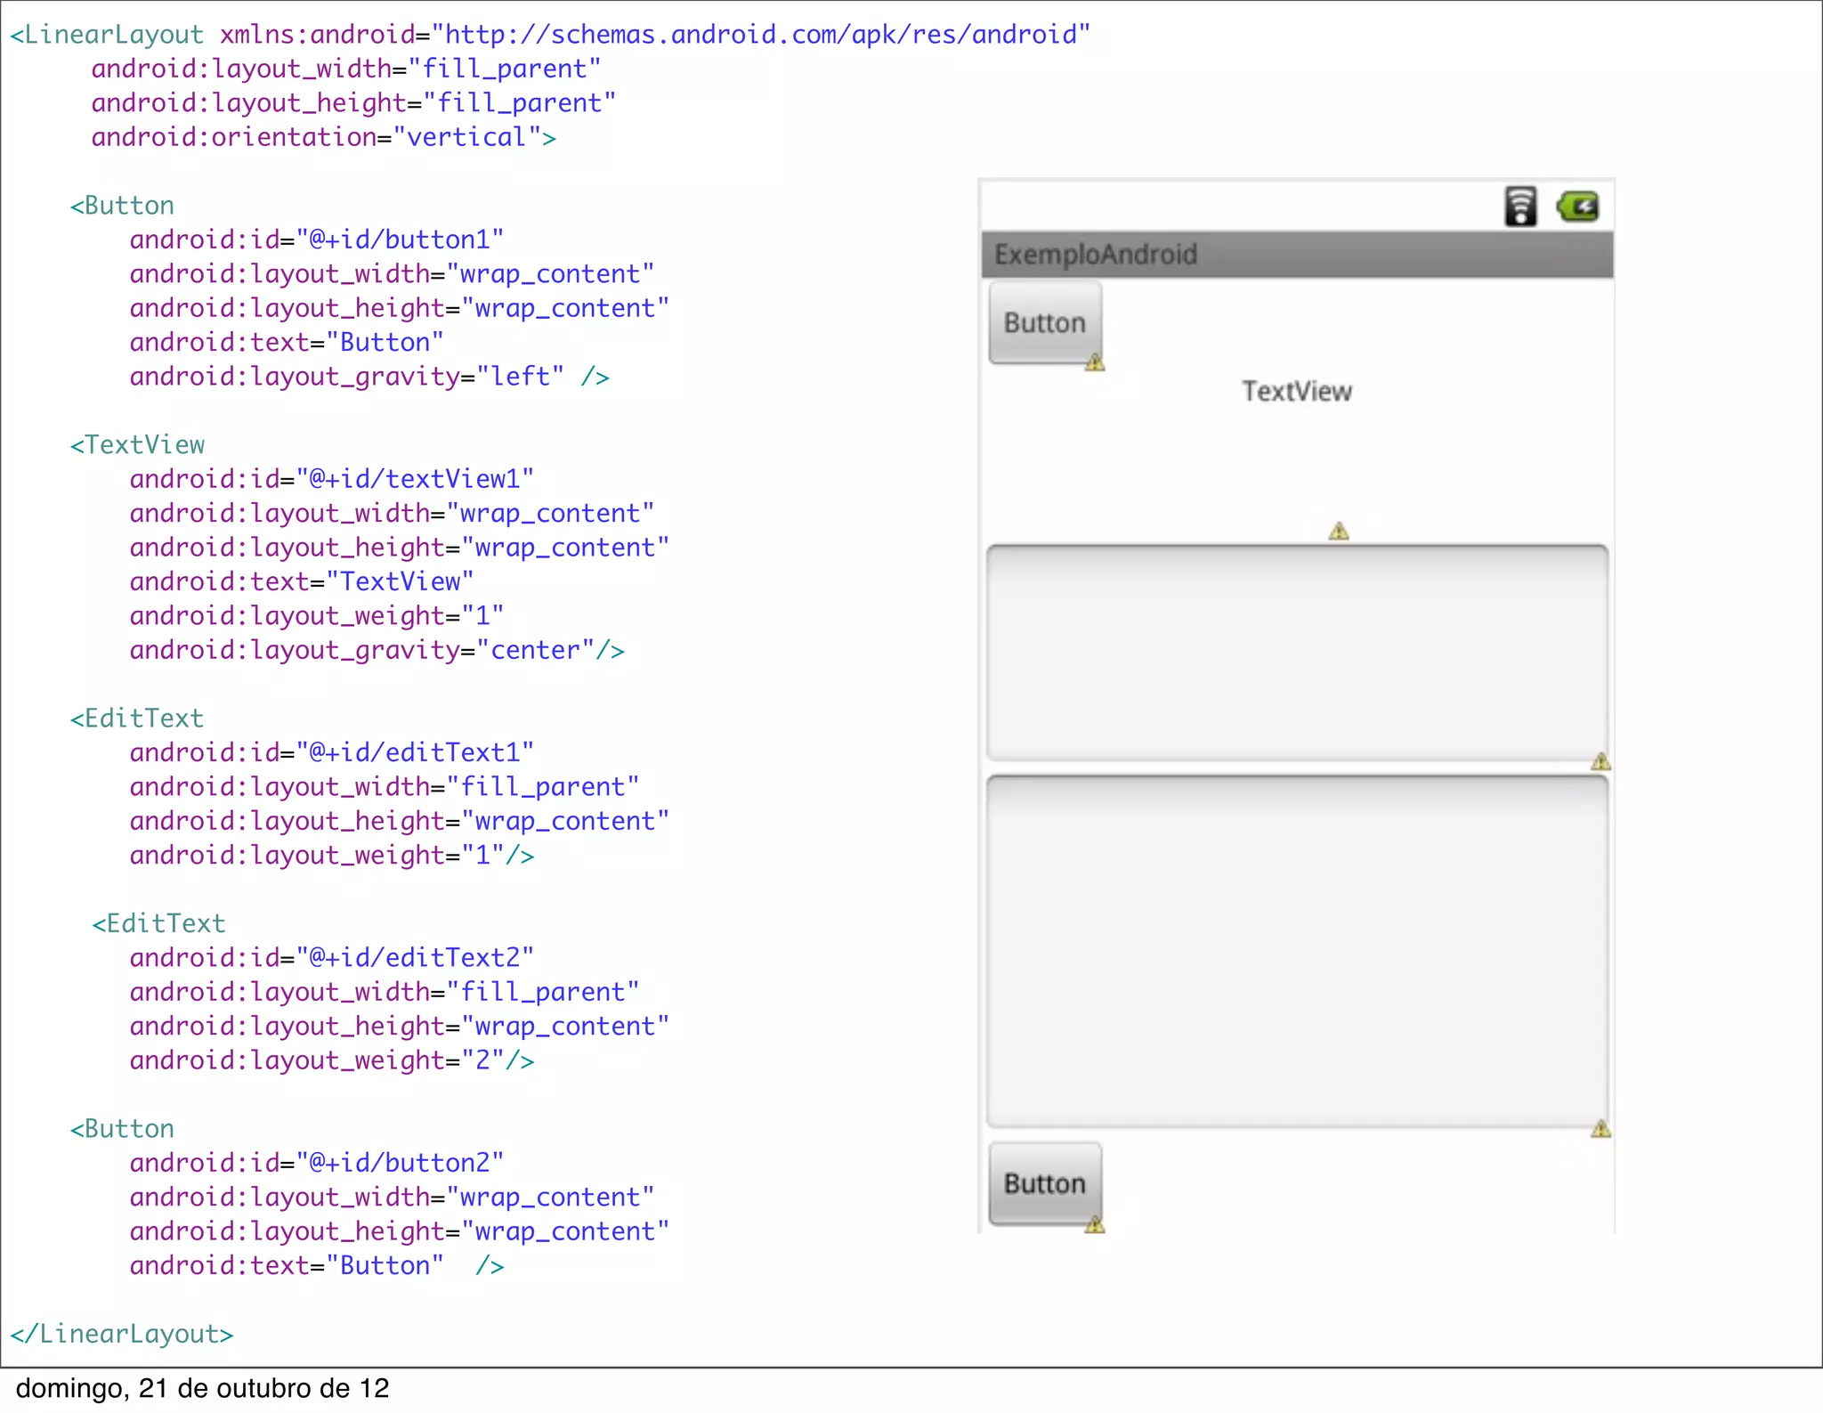Click the layout_gravity="left" attribute line
Screen dimensions: 1823x1413
[369, 377]
